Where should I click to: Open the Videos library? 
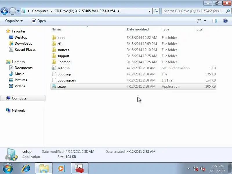(20, 86)
